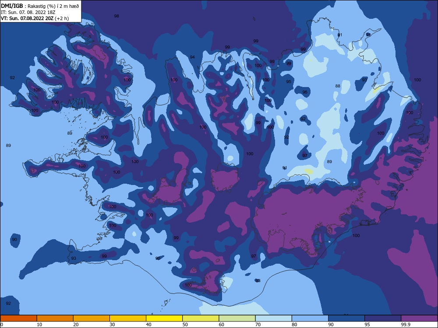Choose the pale yellow 50–60 legend swatch
The height and width of the screenshot is (328, 438).
pos(201,318)
